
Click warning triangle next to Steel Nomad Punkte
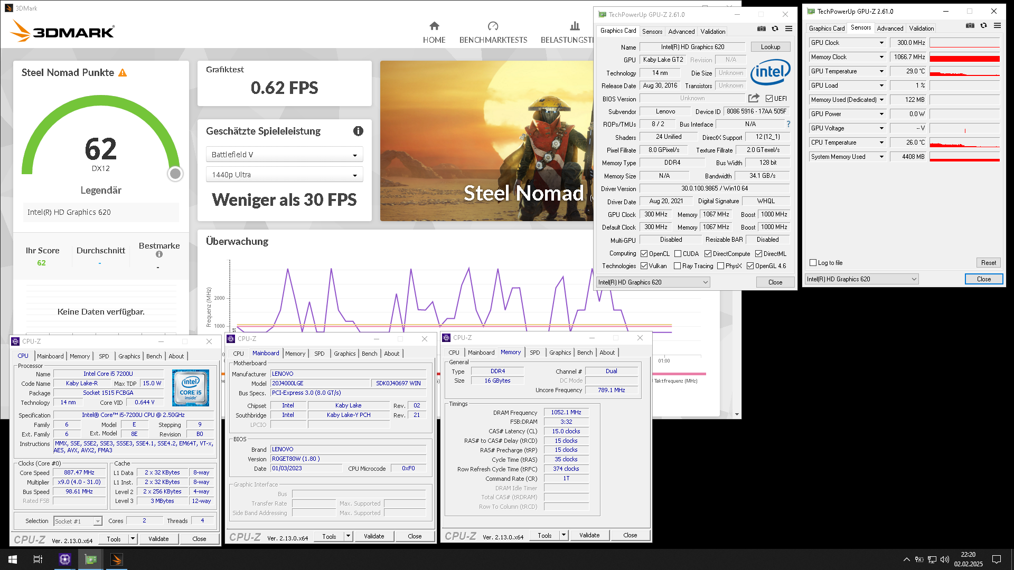pyautogui.click(x=123, y=73)
